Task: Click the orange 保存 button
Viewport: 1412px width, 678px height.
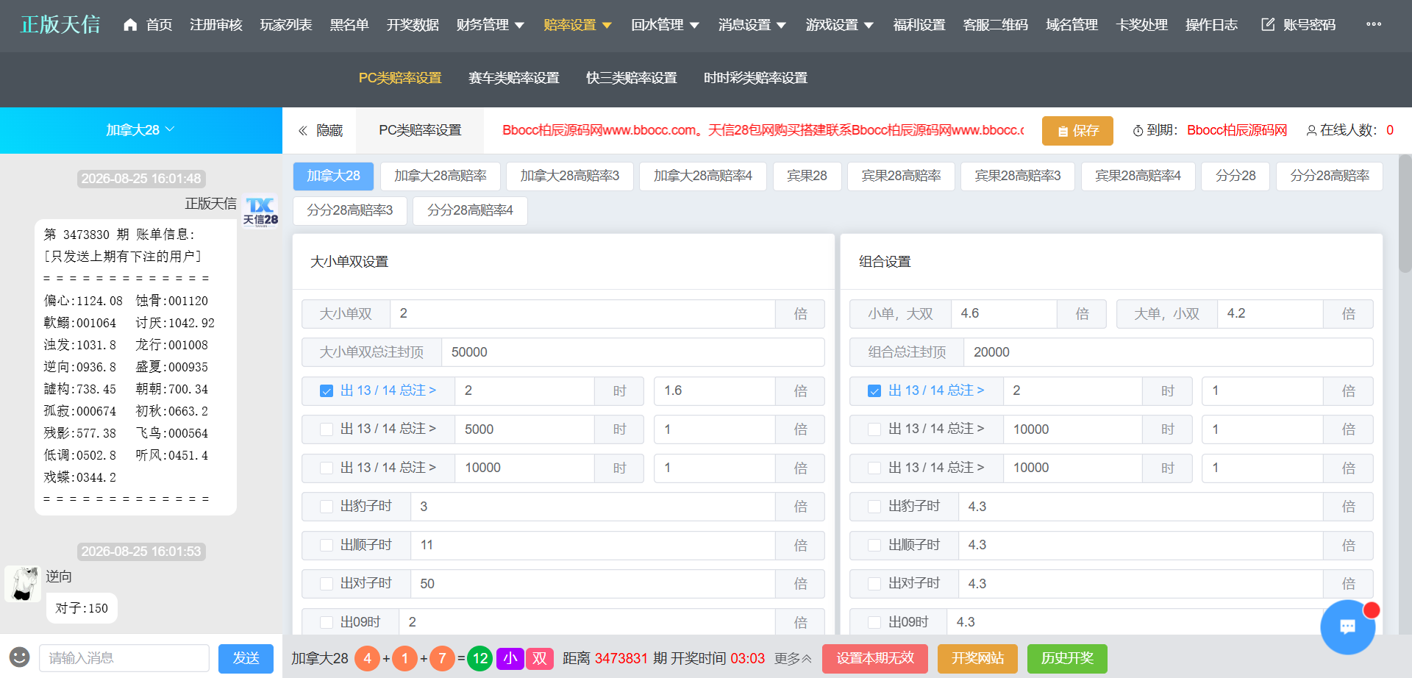Action: (x=1077, y=131)
